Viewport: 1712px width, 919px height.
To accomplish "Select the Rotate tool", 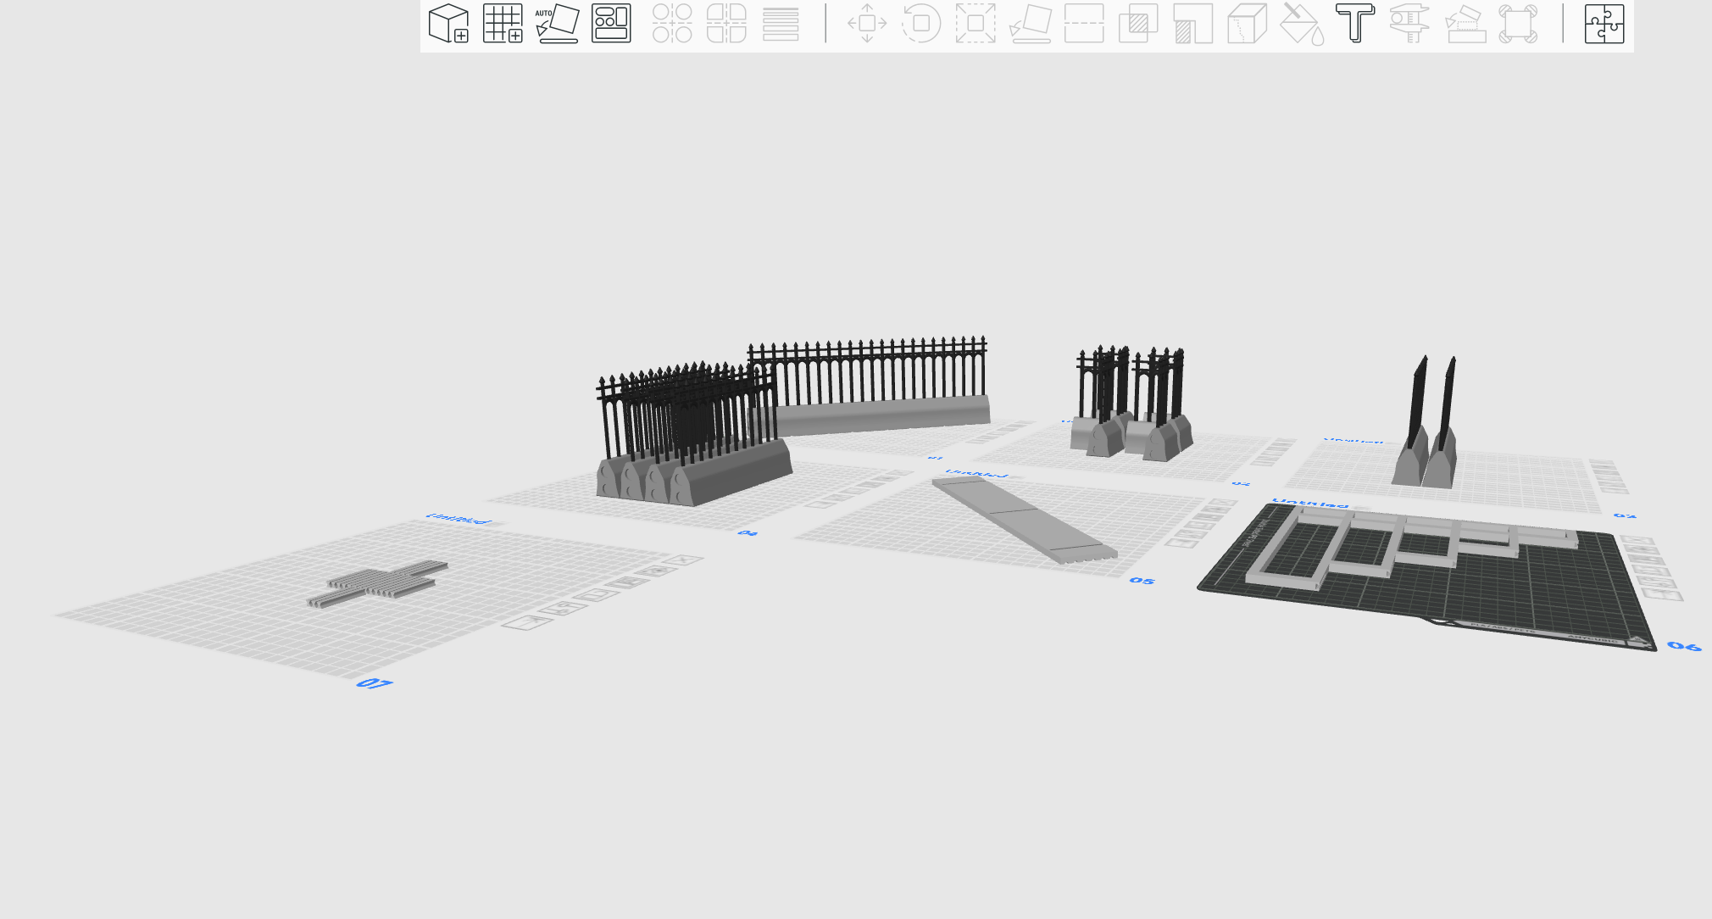I will pos(921,23).
